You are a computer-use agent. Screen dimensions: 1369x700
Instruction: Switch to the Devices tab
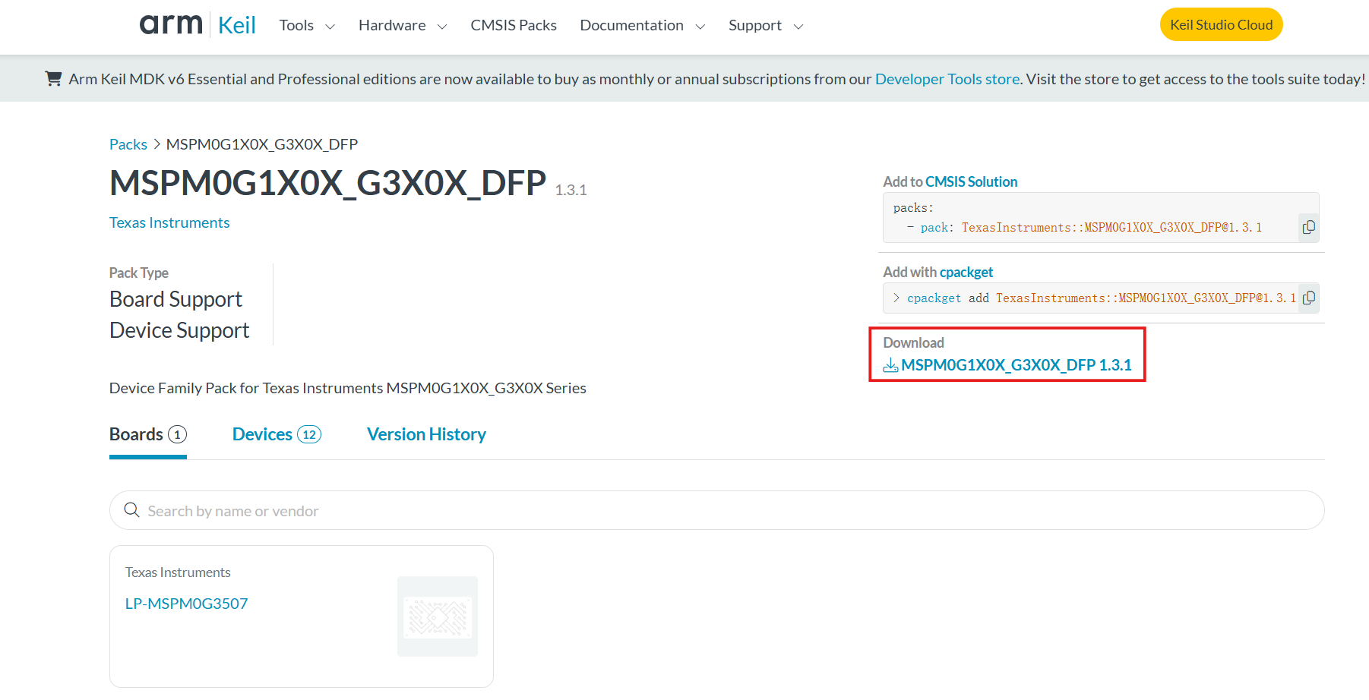pos(262,434)
